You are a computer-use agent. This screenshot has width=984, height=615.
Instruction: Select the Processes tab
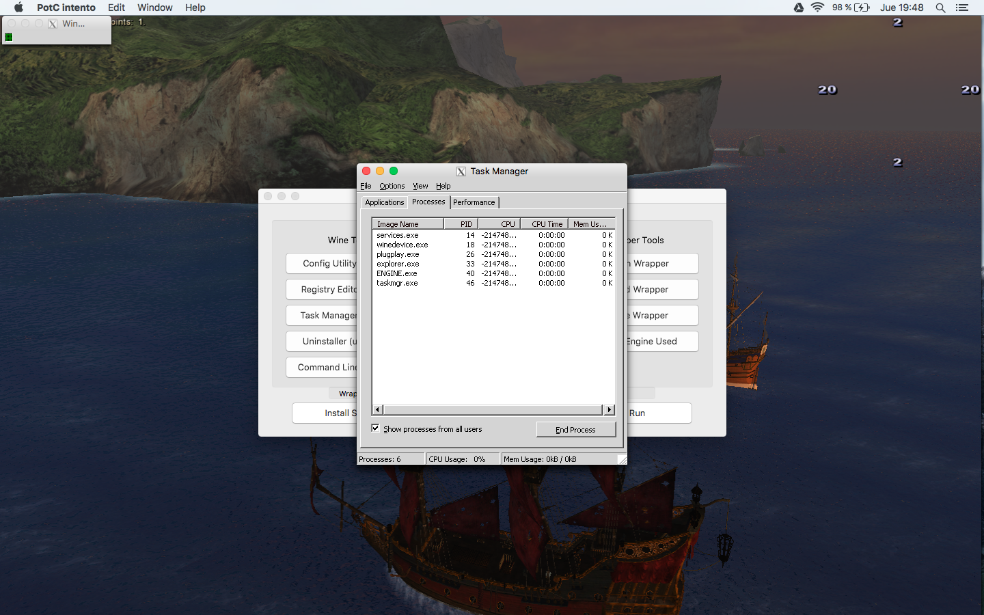click(x=428, y=202)
